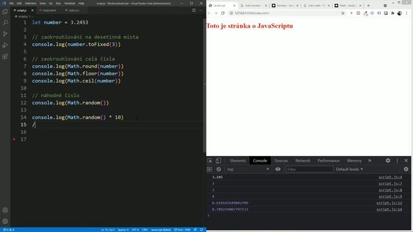The width and height of the screenshot is (413, 232).
Task: Open the Terminal menu
Action: (70, 3)
